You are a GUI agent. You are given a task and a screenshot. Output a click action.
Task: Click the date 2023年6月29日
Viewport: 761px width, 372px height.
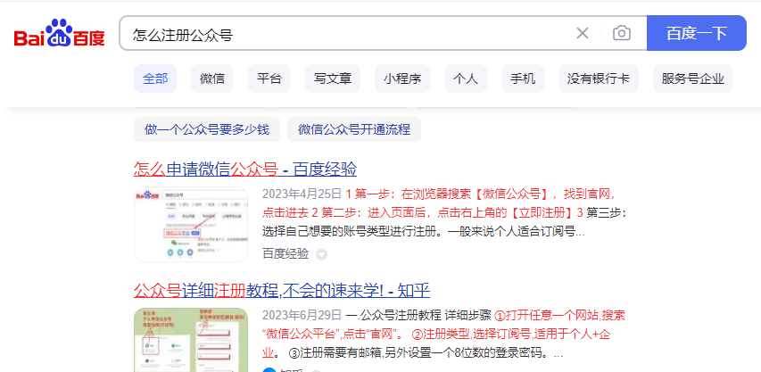coord(302,316)
